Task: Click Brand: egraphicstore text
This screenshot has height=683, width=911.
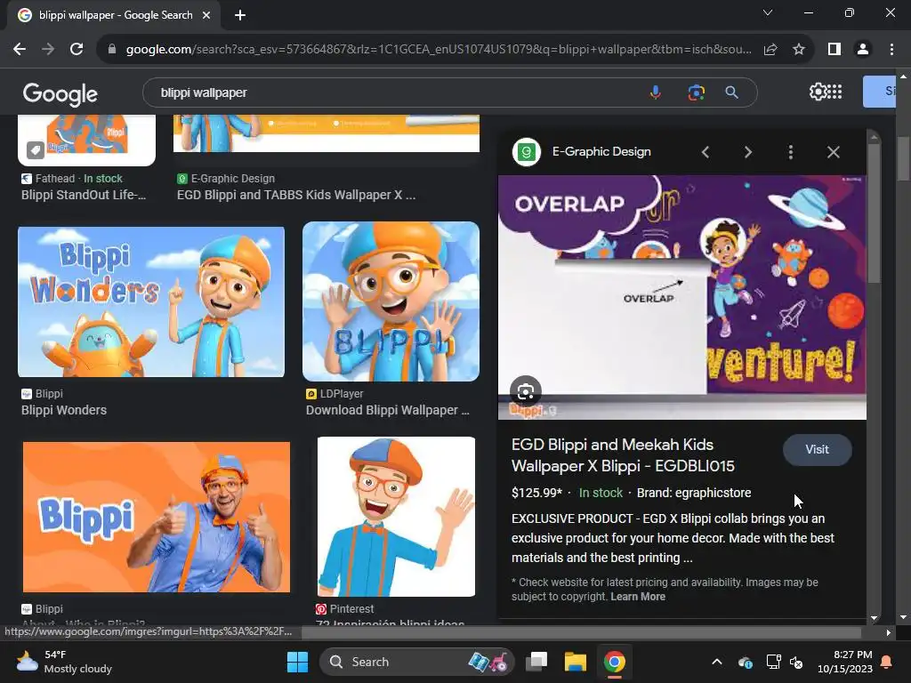Action: point(694,493)
